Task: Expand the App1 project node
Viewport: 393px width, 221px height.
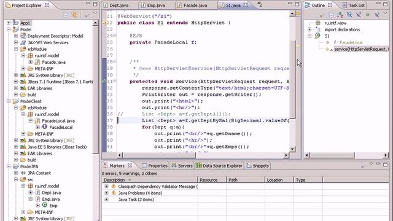Action: 9,23
